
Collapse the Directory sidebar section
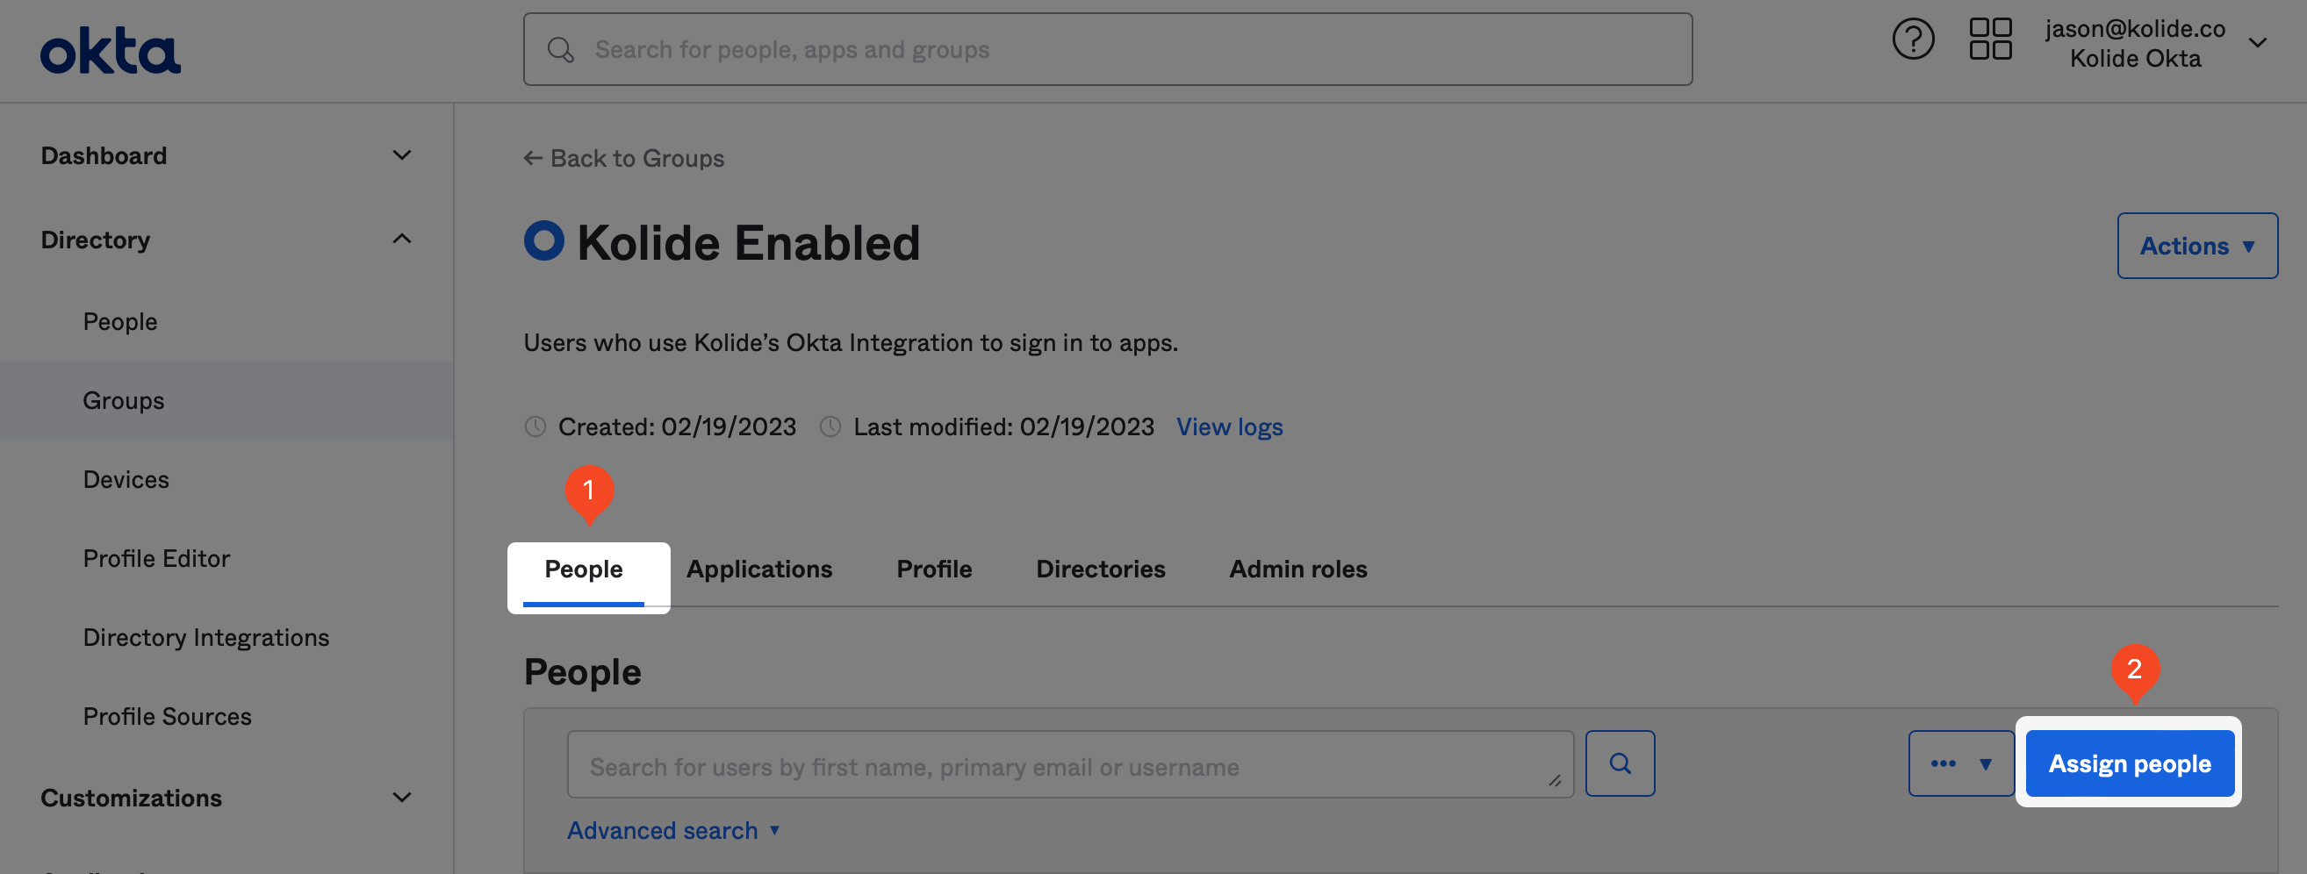point(226,239)
